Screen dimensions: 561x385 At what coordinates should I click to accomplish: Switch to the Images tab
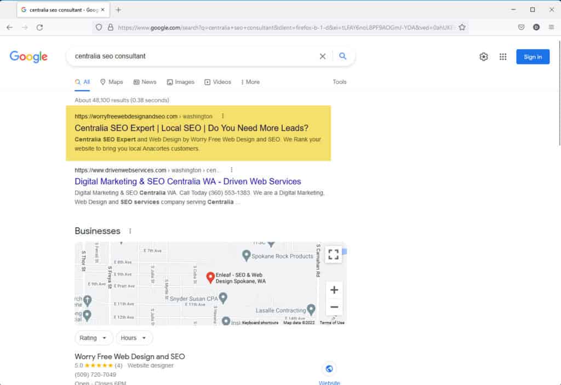pyautogui.click(x=181, y=82)
